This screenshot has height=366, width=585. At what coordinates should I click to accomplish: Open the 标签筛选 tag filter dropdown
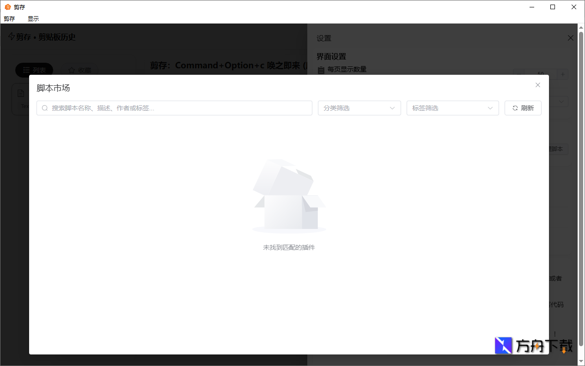point(452,108)
